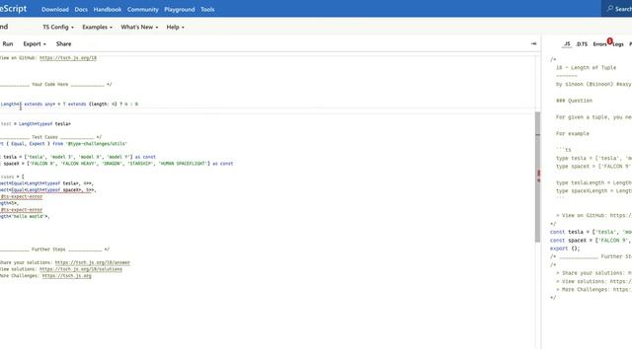
Task: Click the Search magnifier icon
Action: point(610,9)
